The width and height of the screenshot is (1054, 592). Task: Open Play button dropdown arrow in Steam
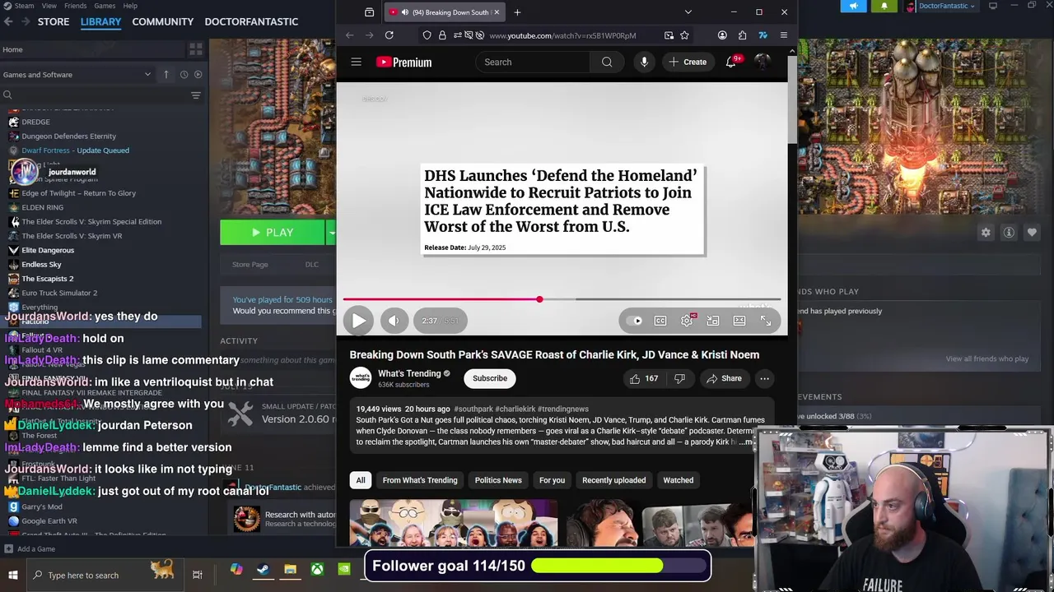click(x=331, y=233)
